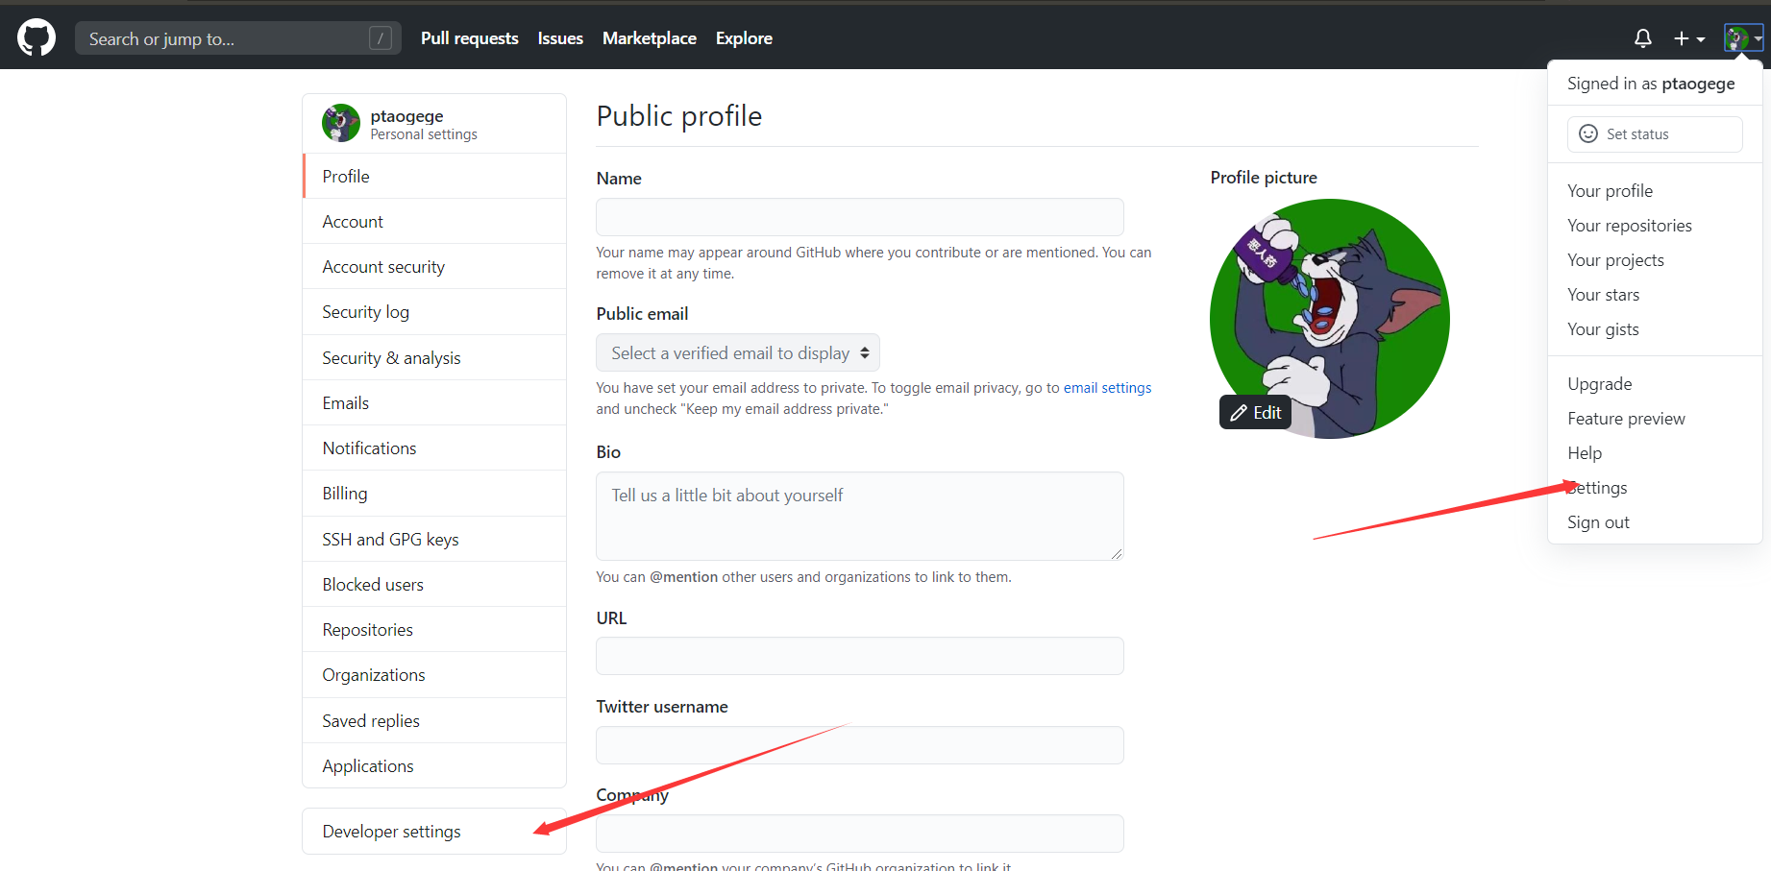Open Settings from user menu

point(1655,487)
